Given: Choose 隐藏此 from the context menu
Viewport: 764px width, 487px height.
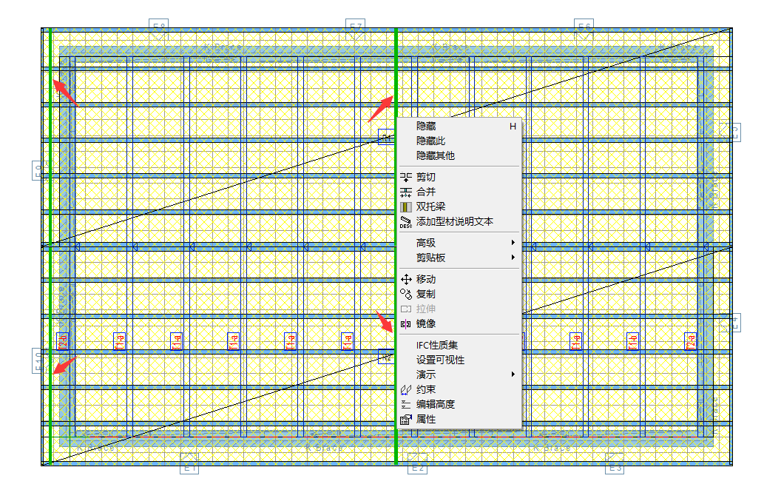Looking at the screenshot, I should [460, 141].
